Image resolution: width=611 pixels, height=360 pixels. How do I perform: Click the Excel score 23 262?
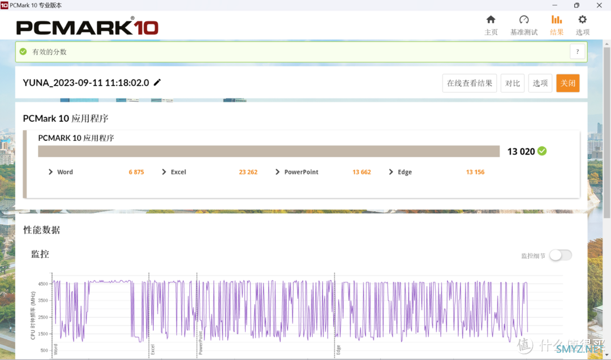248,172
